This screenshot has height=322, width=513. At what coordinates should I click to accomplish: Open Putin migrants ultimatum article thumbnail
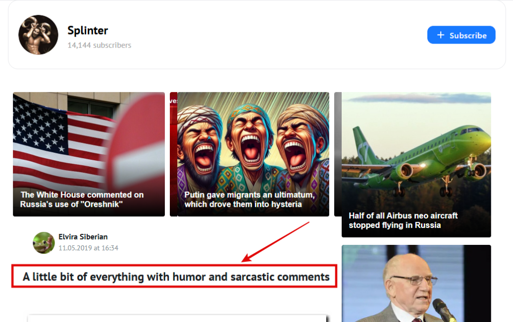pos(253,154)
